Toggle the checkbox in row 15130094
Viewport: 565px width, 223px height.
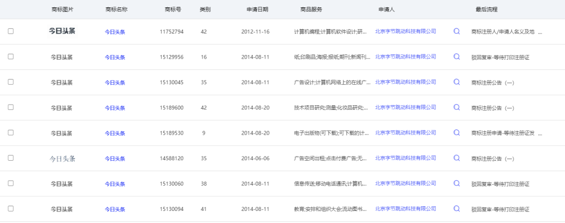[x=11, y=208]
